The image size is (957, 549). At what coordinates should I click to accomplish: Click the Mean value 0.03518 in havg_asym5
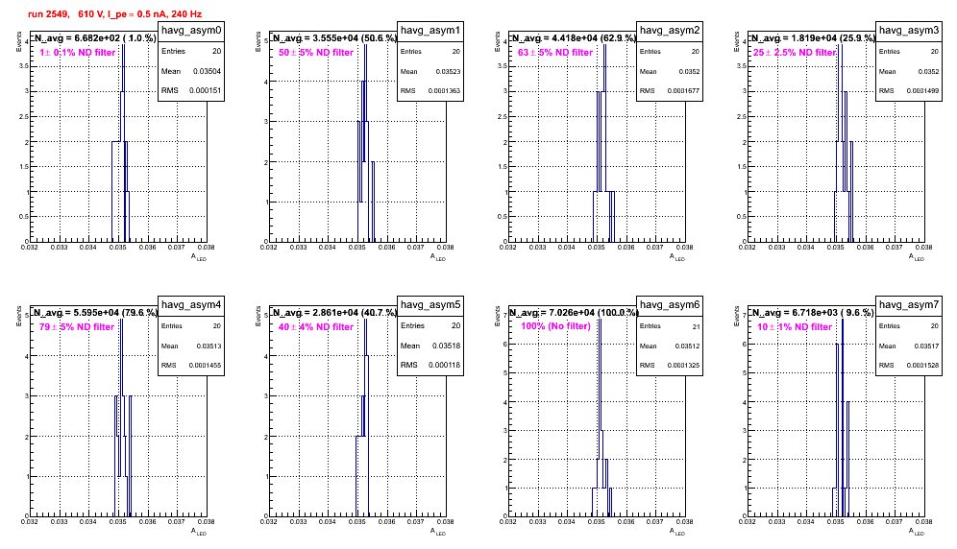(x=446, y=346)
